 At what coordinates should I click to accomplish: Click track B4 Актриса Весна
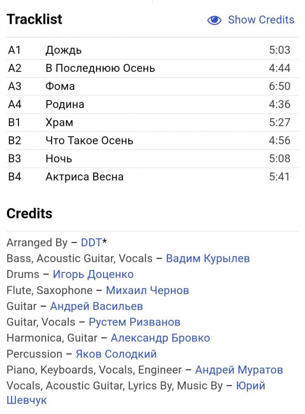84,177
